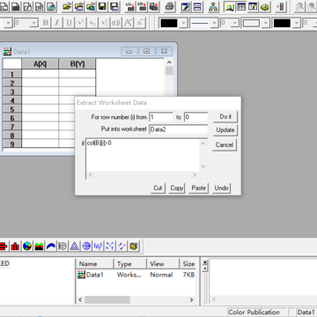Toggle Italic text formatting
This screenshot has width=317, height=317.
[x=57, y=23]
